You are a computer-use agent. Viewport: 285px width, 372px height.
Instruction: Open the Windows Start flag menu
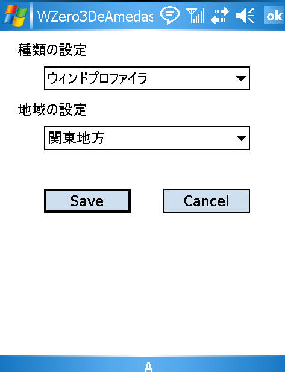[16, 16]
